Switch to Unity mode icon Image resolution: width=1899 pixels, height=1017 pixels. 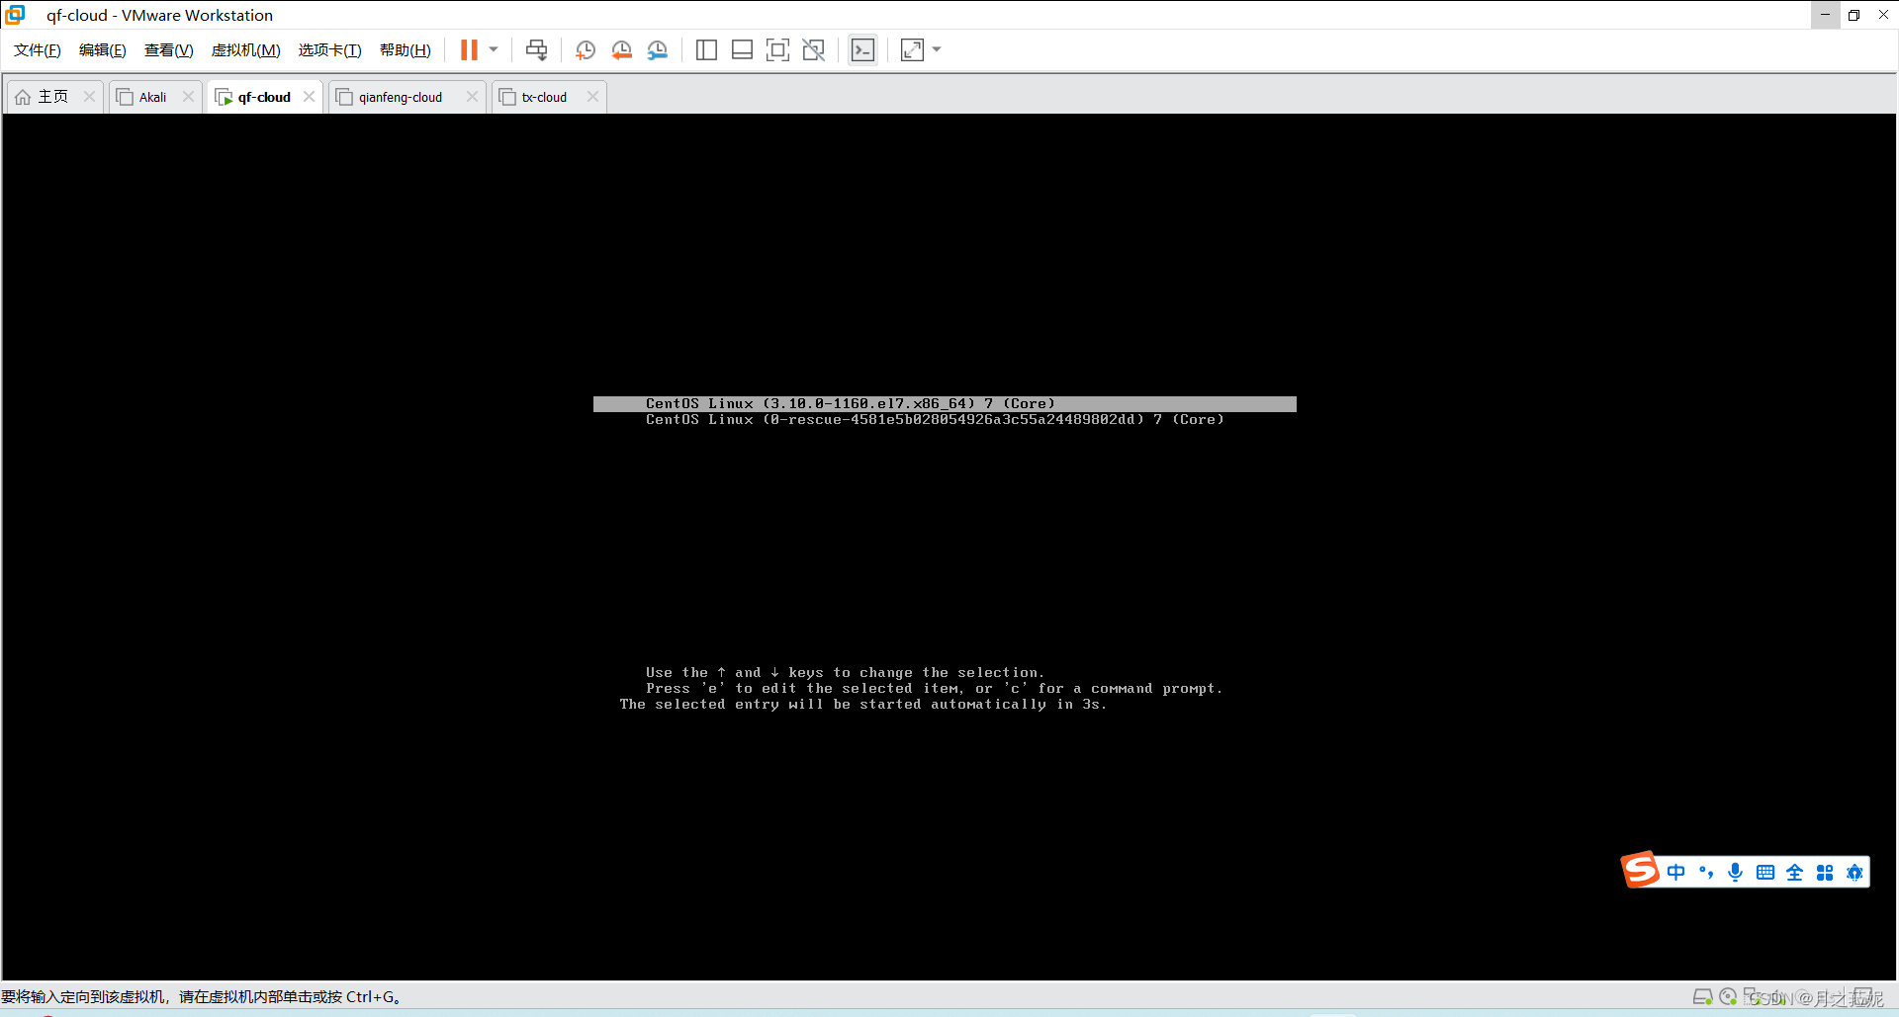813,49
